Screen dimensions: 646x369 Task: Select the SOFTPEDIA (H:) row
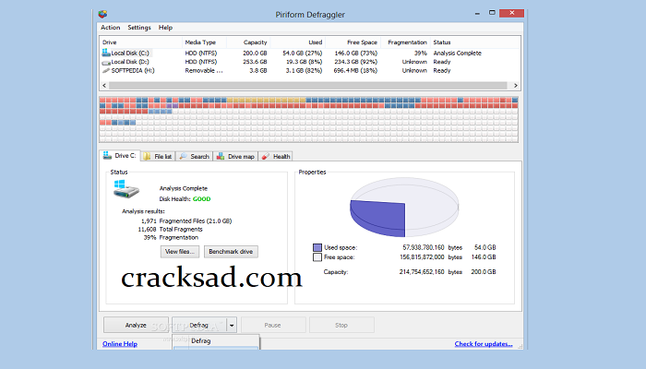point(310,70)
